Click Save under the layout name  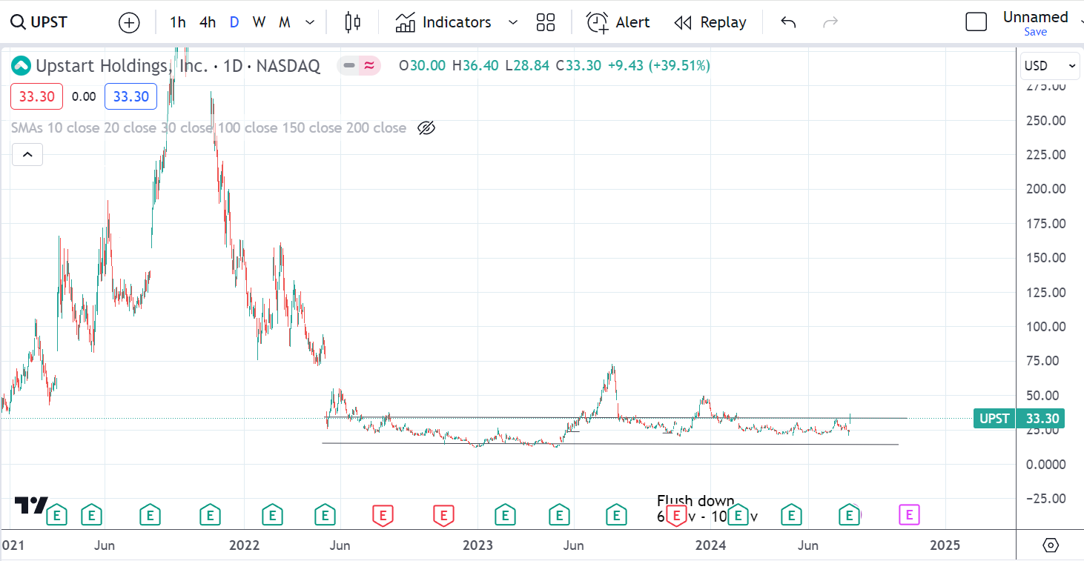(x=1035, y=32)
